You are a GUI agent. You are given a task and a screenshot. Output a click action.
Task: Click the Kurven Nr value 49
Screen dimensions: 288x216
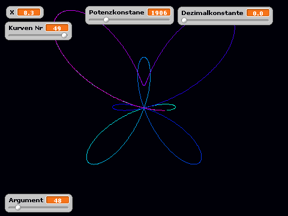click(57, 28)
